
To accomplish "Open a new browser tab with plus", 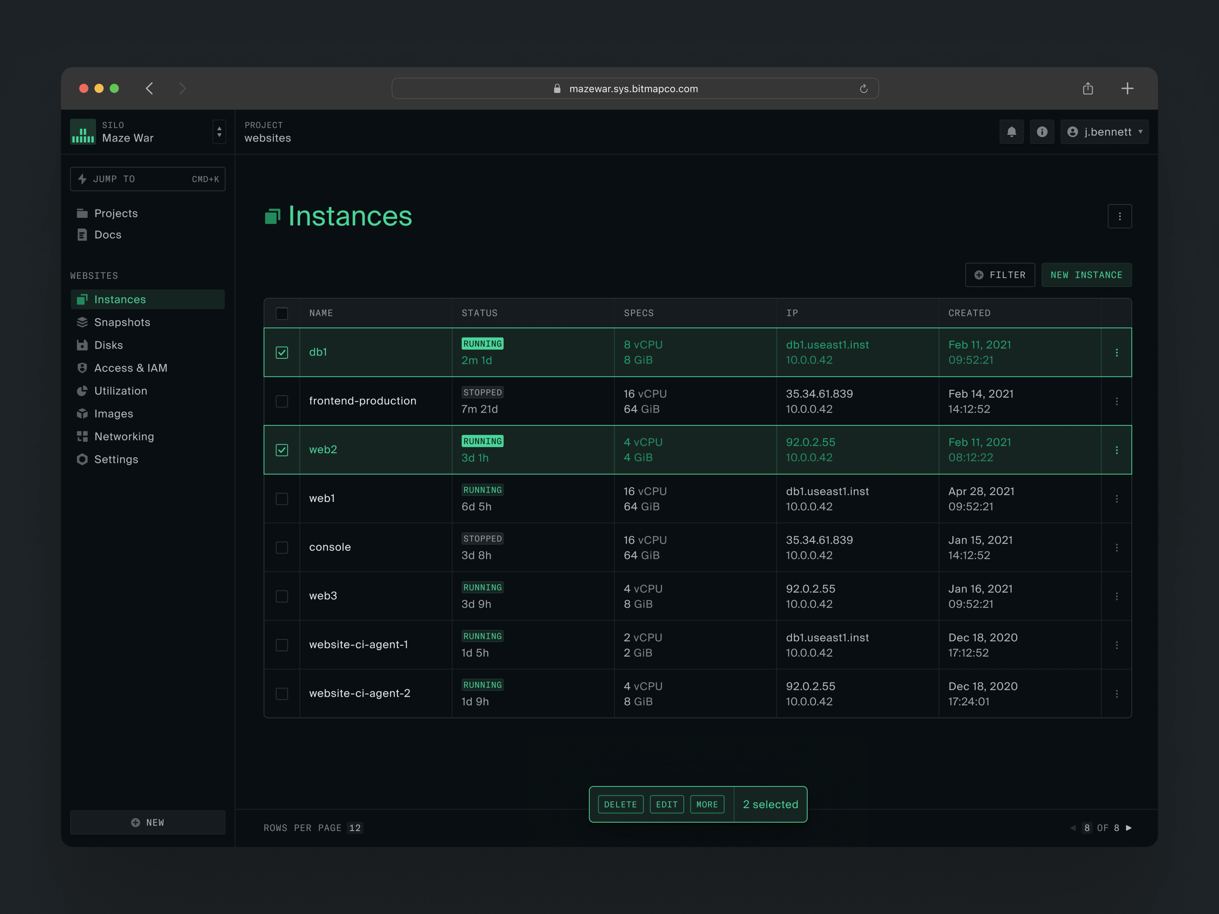I will 1127,89.
